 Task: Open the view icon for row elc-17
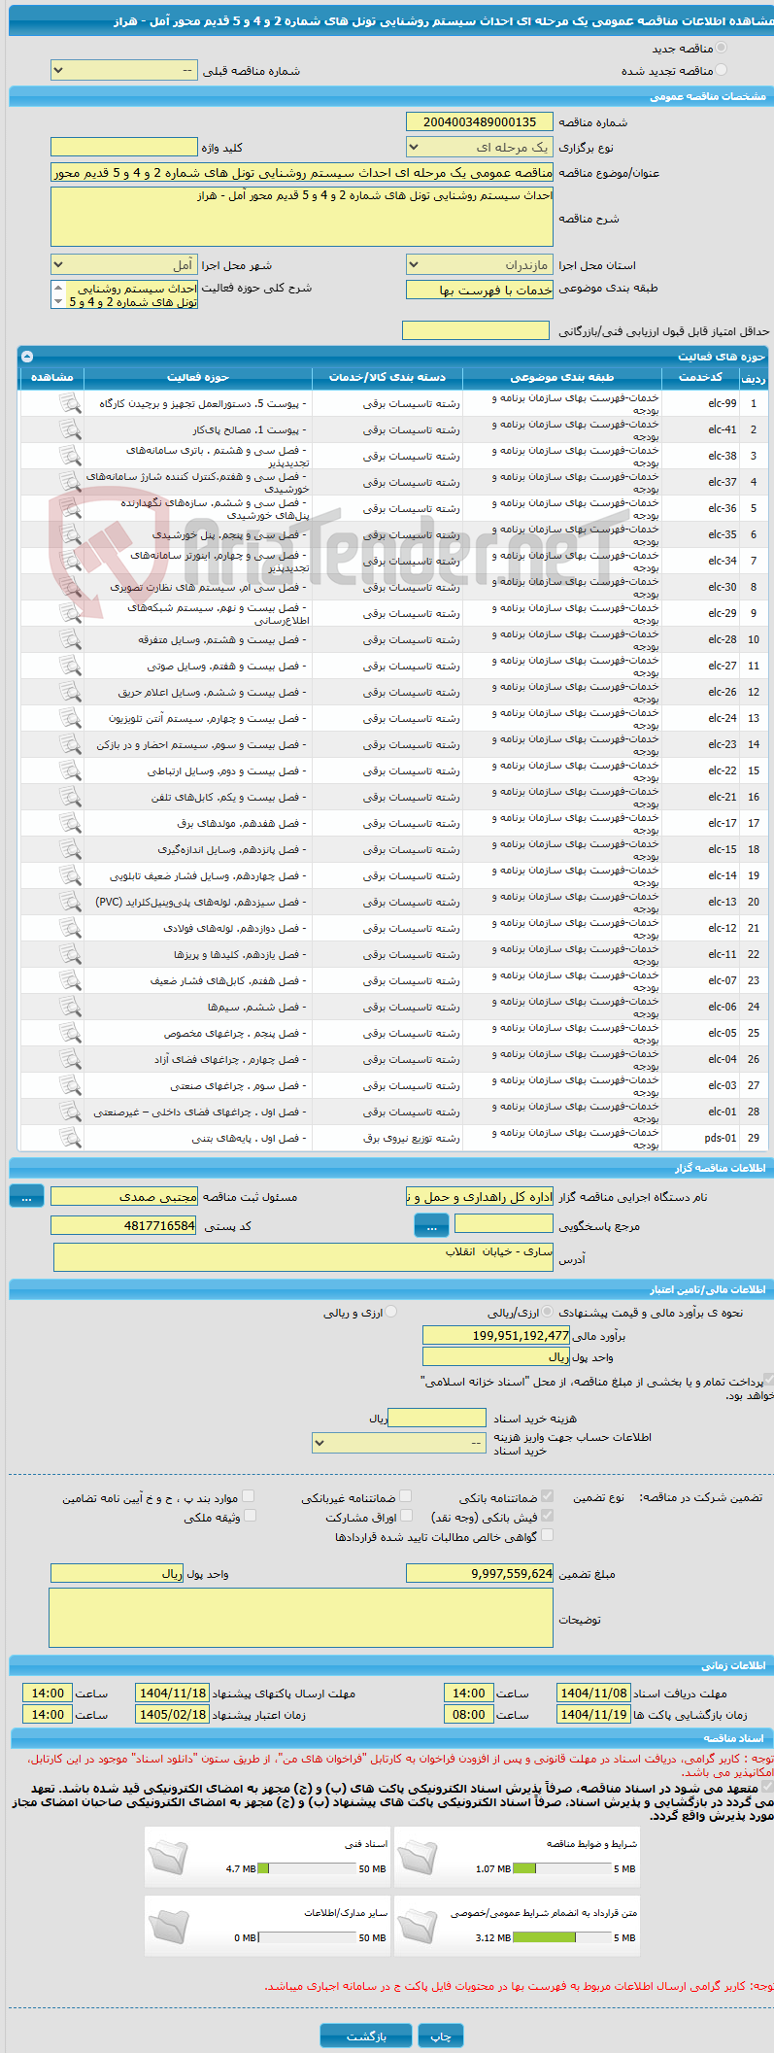pos(70,823)
